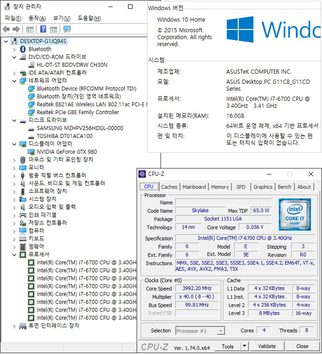Open the Processor #1 selection combo box

200,331
